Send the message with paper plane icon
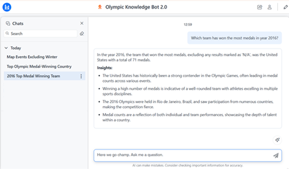Image resolution: width=289 pixels, height=169 pixels. click(x=276, y=155)
